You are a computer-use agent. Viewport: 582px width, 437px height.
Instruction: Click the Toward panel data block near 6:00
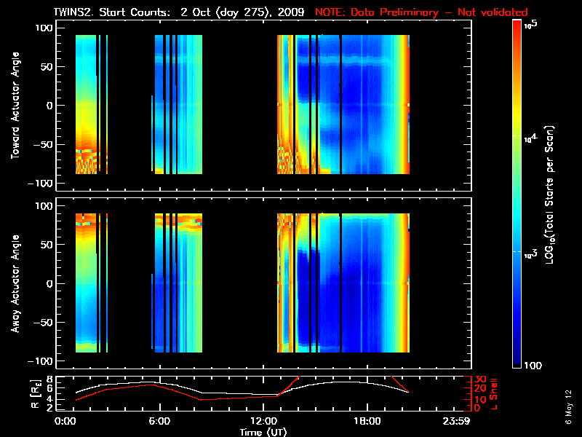click(x=178, y=104)
